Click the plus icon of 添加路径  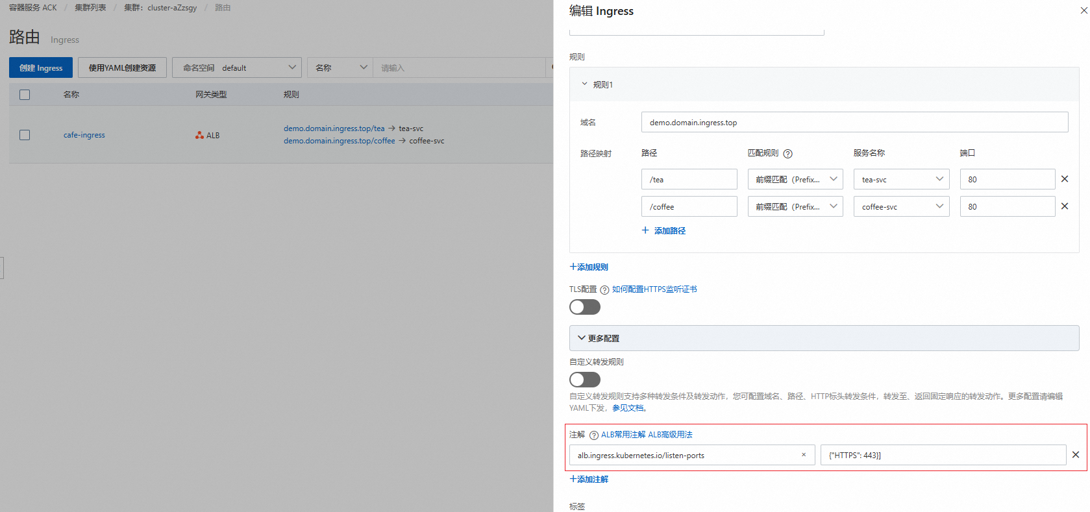coord(645,230)
